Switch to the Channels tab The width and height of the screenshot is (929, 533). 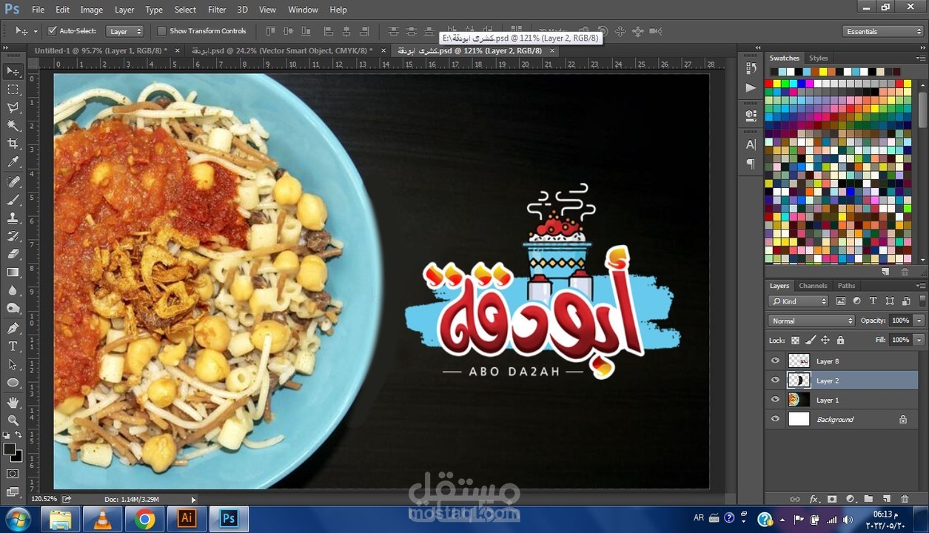coord(813,286)
